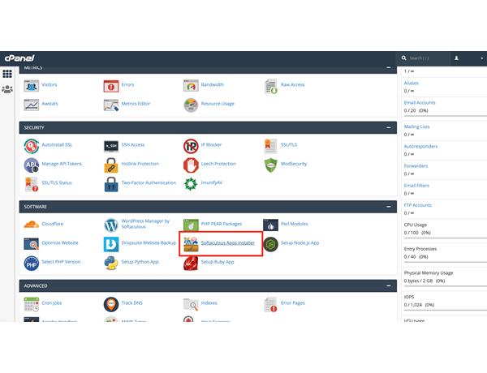This screenshot has width=487, height=373.
Task: Open the Track DNS pin icon
Action: [x=111, y=304]
